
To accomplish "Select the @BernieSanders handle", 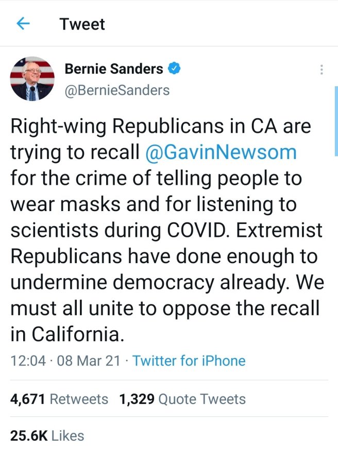I will (x=116, y=90).
